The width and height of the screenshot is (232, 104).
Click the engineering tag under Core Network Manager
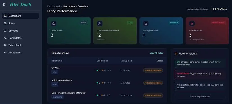tap(57, 97)
